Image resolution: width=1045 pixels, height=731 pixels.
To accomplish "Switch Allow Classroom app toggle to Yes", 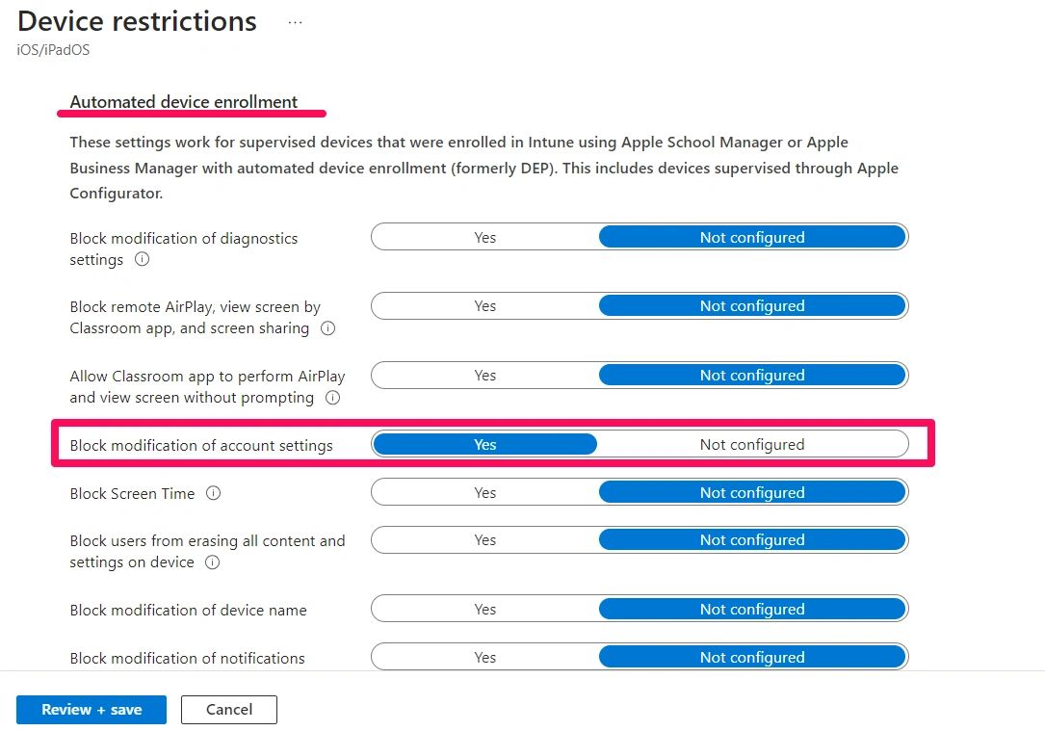I will pos(484,375).
